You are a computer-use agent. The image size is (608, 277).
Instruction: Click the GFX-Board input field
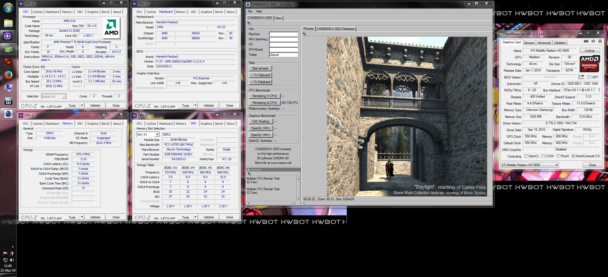283,50
